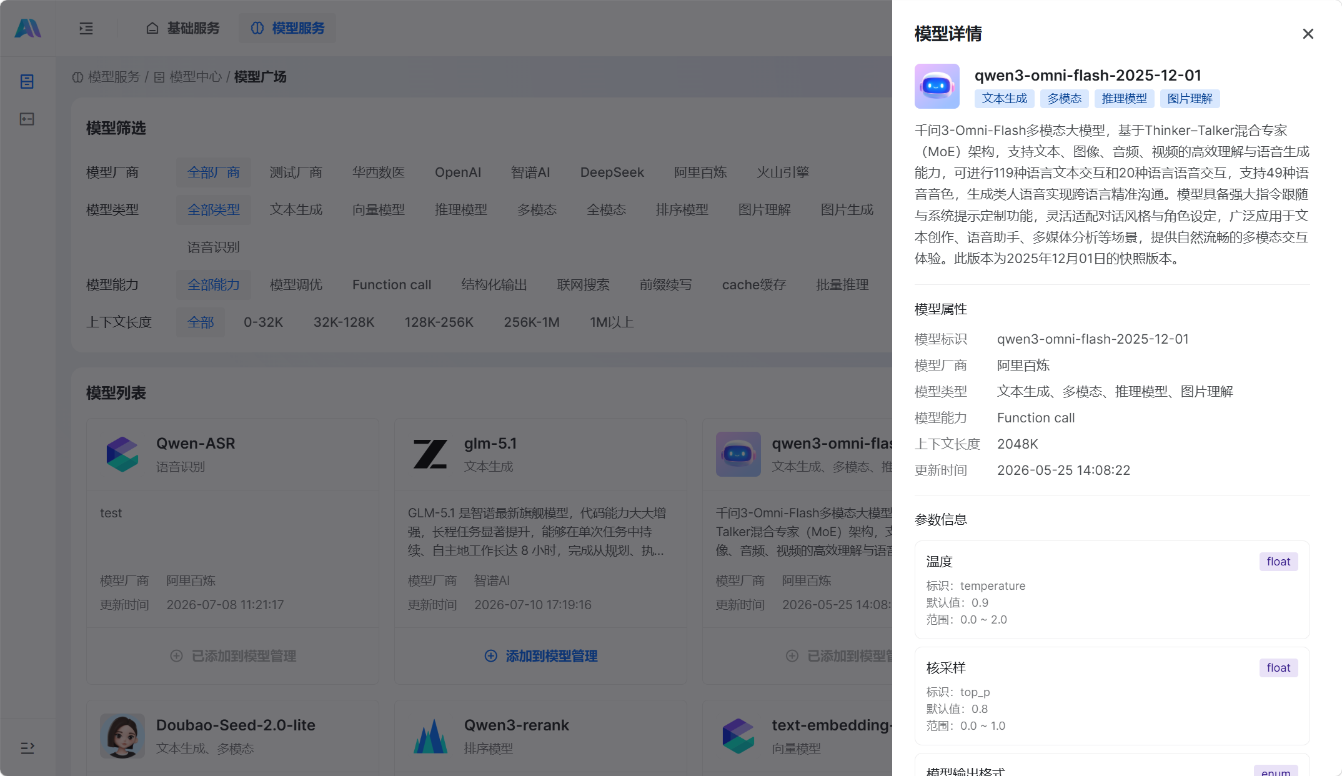Image resolution: width=1342 pixels, height=776 pixels.
Task: Open the glm-5.1 model logo
Action: (x=430, y=454)
